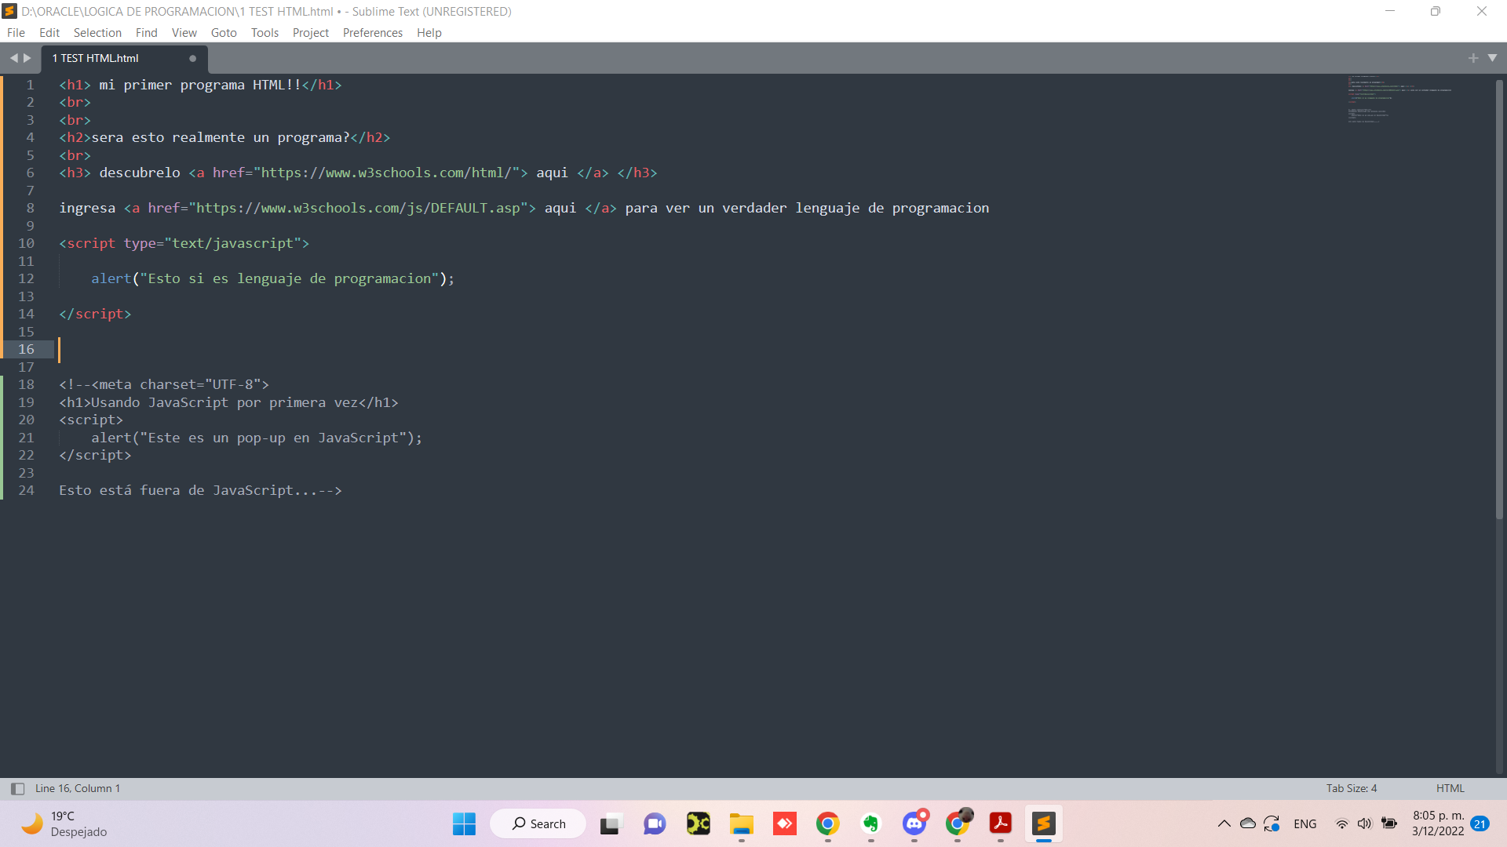This screenshot has height=847, width=1507.
Task: Click the taskbar Search box
Action: [x=538, y=823]
